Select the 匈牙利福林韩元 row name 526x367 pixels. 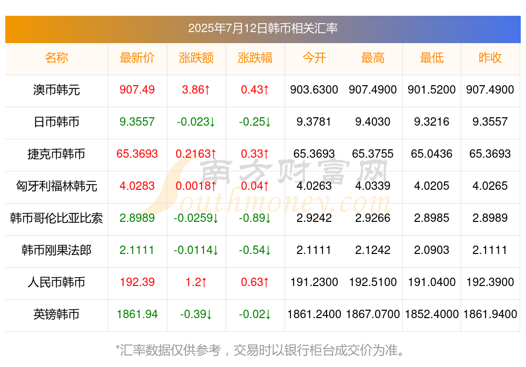pos(56,186)
